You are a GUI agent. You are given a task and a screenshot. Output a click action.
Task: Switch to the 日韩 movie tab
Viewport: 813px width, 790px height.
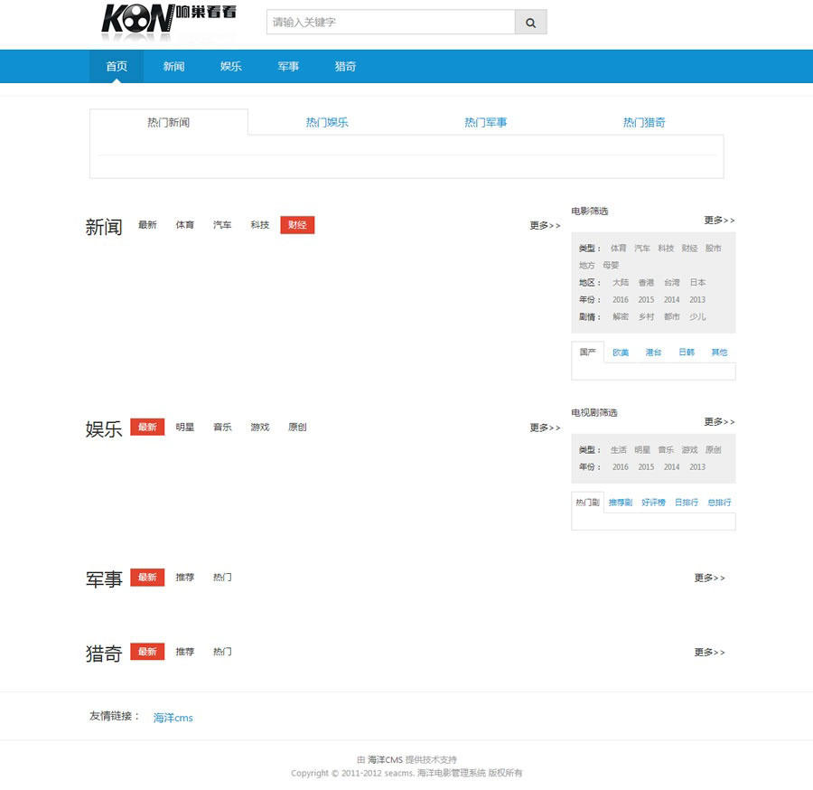point(687,353)
